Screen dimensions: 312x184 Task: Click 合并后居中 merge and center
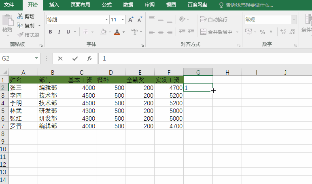tap(216, 32)
